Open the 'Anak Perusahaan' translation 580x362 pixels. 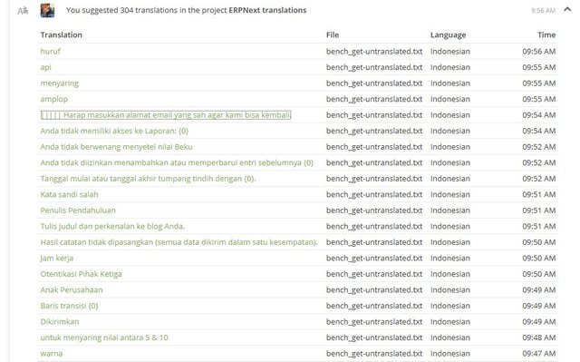coord(72,290)
